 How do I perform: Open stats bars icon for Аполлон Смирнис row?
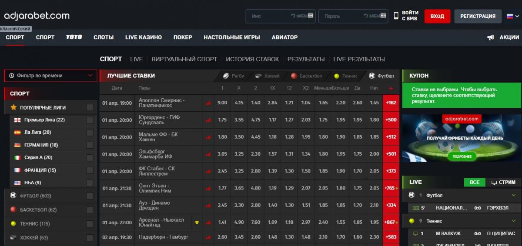point(208,103)
